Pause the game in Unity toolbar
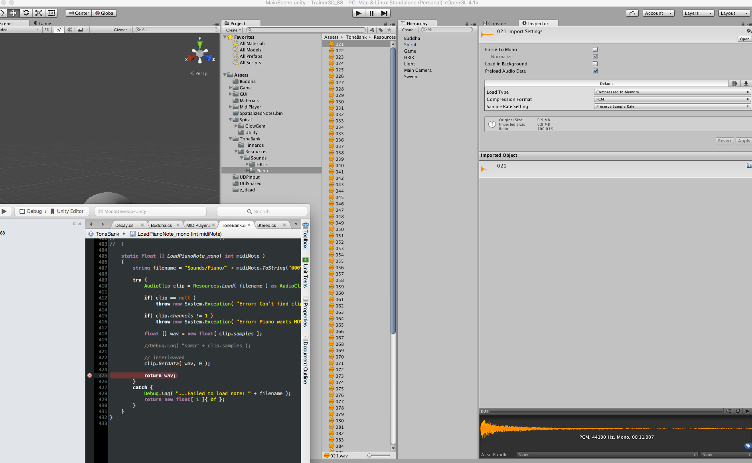The width and height of the screenshot is (752, 463). tap(371, 13)
